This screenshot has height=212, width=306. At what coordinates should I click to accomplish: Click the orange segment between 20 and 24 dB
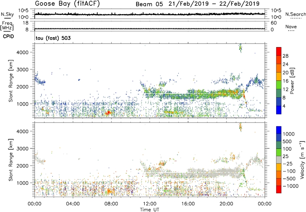click(279, 68)
